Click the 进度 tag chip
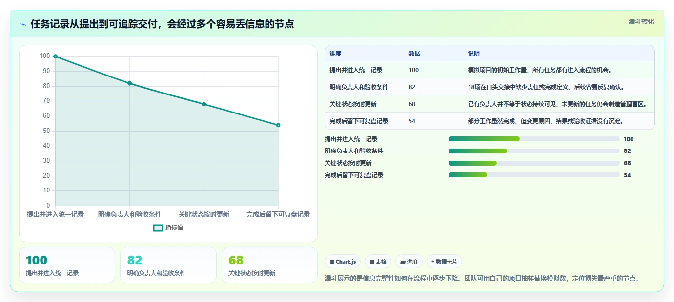674x302 pixels. click(x=409, y=262)
